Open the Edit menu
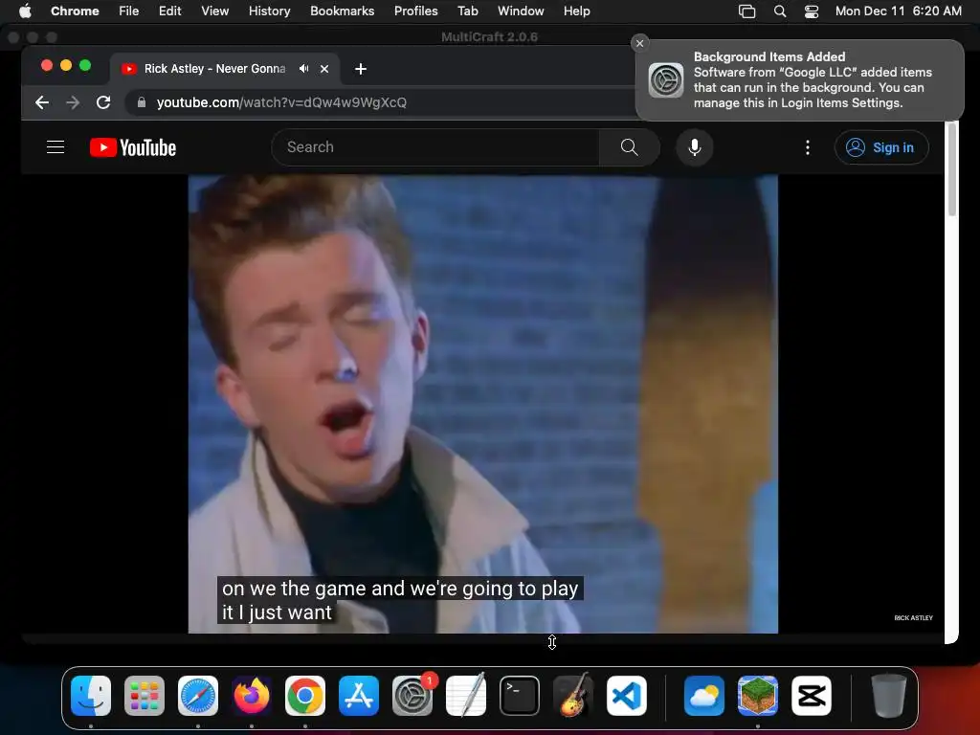 [x=170, y=11]
